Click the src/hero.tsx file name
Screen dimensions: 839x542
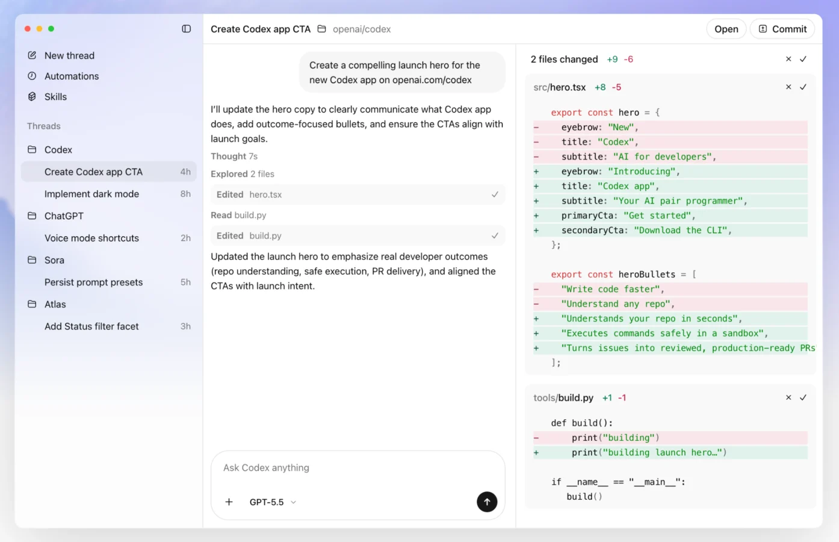560,87
